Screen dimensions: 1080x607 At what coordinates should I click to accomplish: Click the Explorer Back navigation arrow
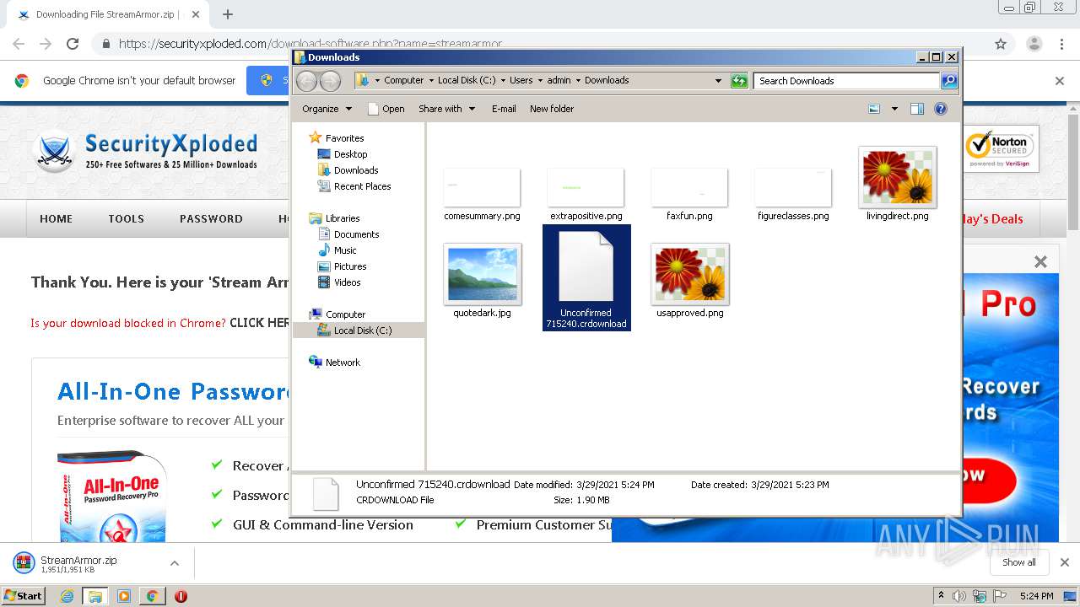[x=306, y=81]
